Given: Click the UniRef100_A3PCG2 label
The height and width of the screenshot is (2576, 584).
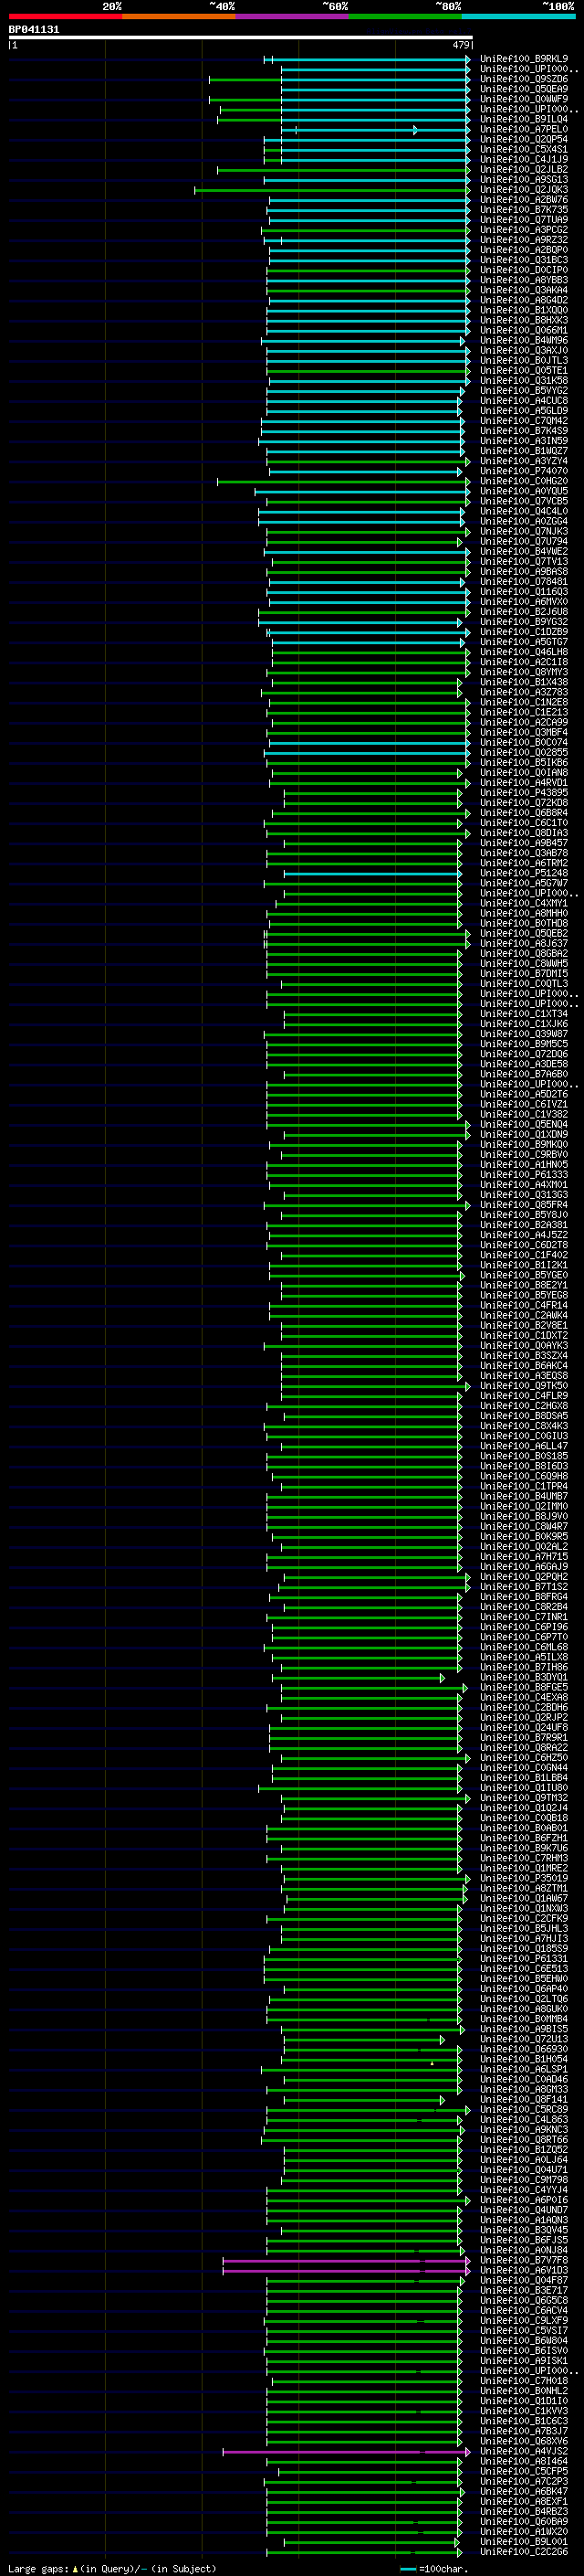Looking at the screenshot, I should click(524, 230).
